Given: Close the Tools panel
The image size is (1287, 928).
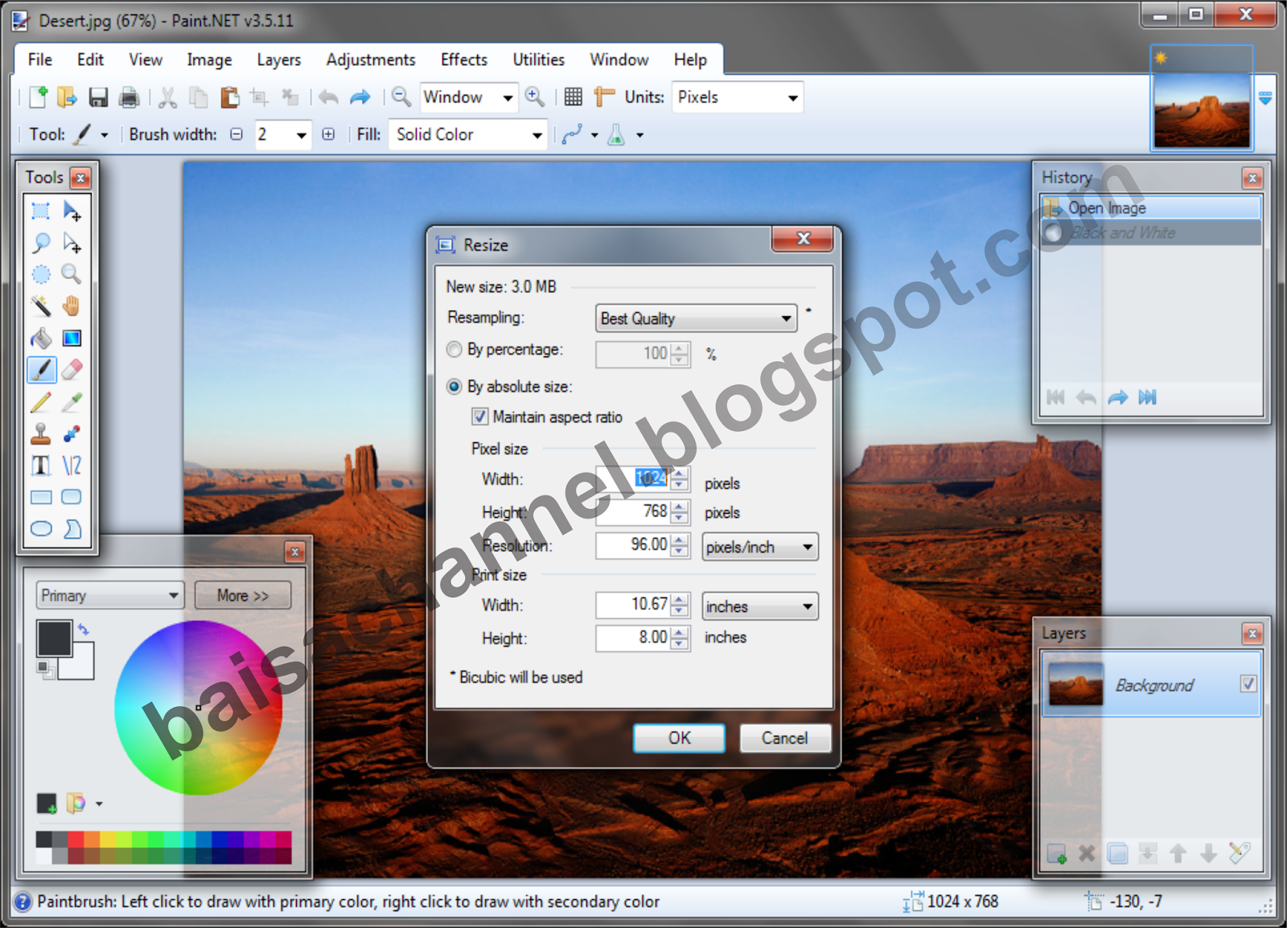Looking at the screenshot, I should (80, 178).
